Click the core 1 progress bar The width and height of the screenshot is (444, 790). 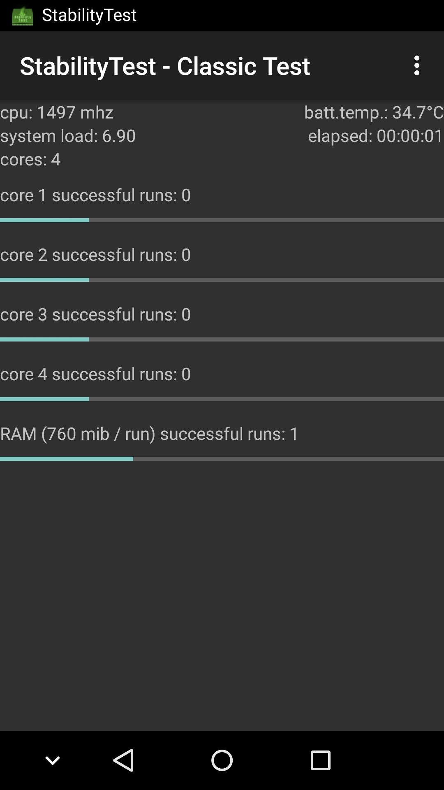[222, 220]
